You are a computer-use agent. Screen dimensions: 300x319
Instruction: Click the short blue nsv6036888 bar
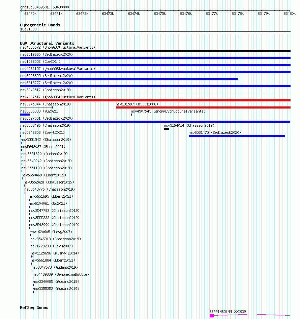coord(25,115)
